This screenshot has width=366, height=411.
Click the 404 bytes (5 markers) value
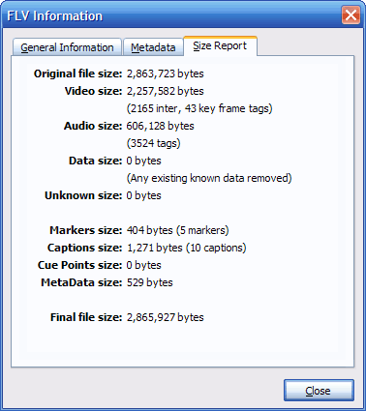[x=178, y=230]
